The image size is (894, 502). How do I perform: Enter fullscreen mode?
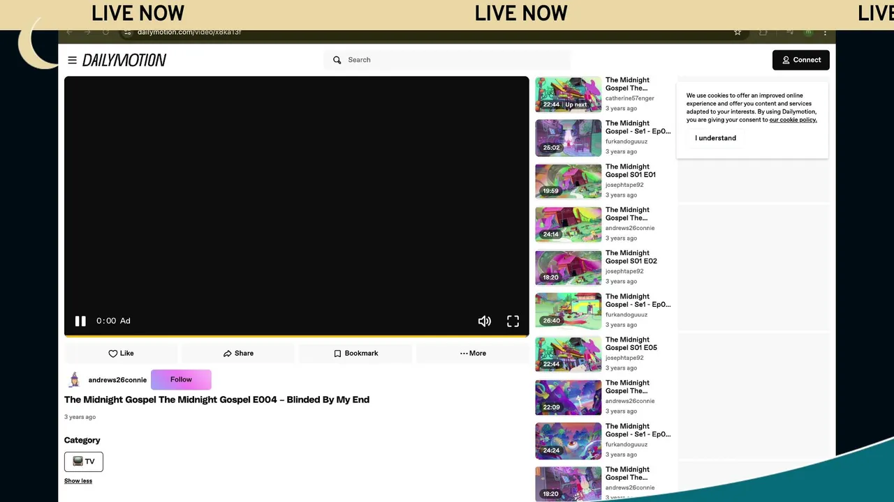(513, 321)
